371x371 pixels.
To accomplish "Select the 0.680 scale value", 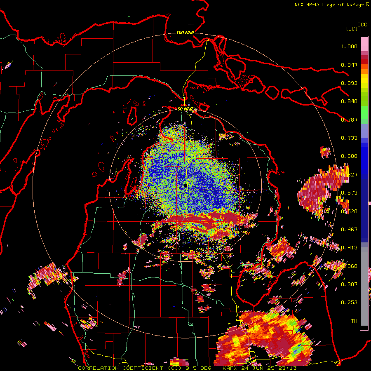I will (349, 156).
